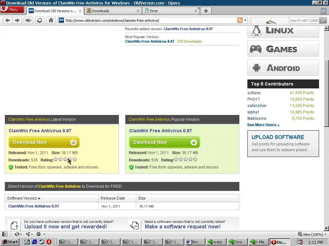
Task: Click the fast forward navigation button
Action: coord(28,20)
